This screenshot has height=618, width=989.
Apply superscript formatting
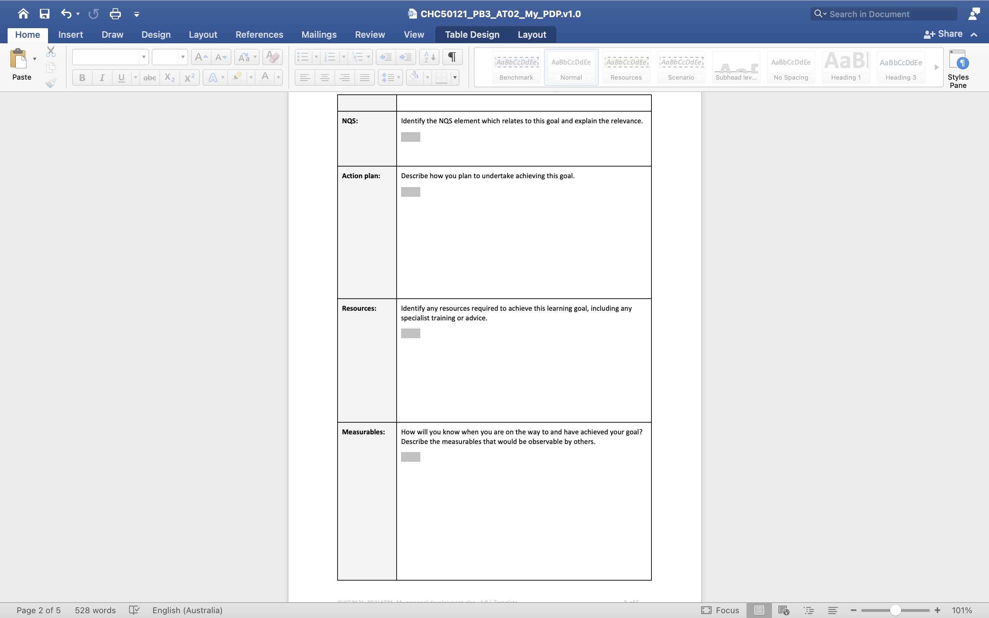tap(189, 77)
